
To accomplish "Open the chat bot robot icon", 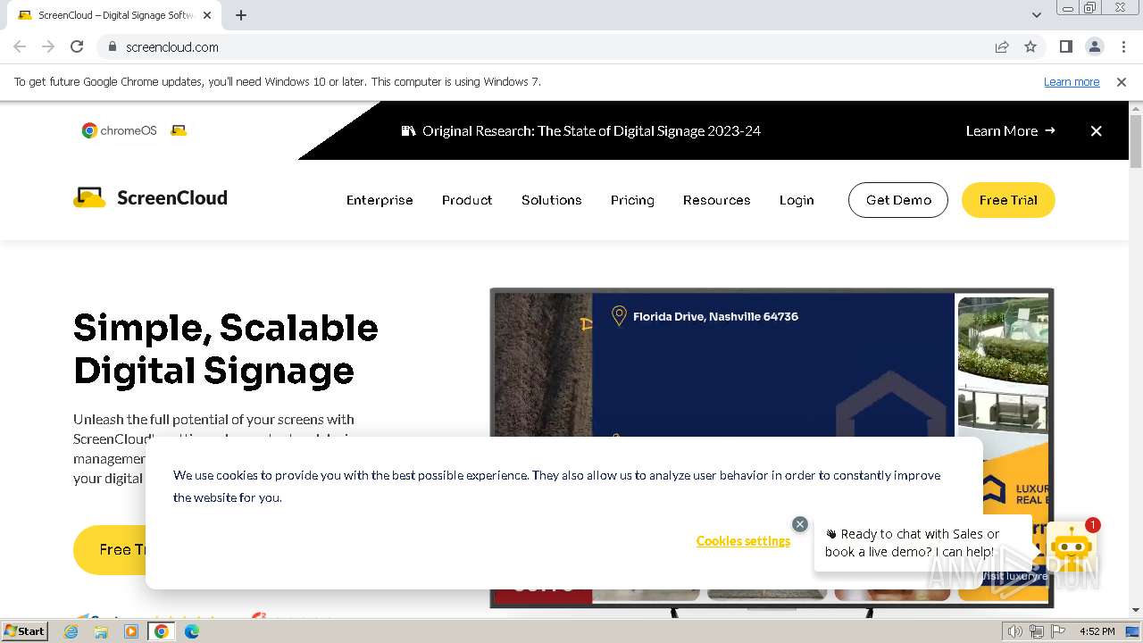I will pos(1070,547).
